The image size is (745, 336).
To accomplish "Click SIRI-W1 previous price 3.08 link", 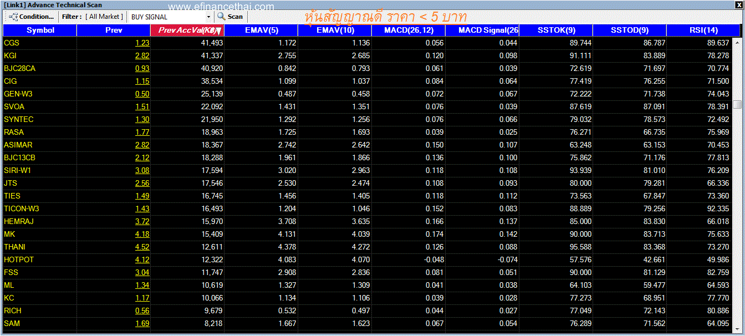I will click(142, 170).
